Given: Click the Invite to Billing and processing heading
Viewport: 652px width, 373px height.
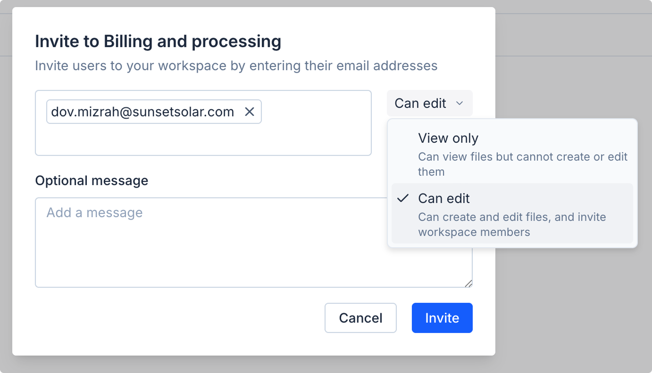Looking at the screenshot, I should click(158, 41).
